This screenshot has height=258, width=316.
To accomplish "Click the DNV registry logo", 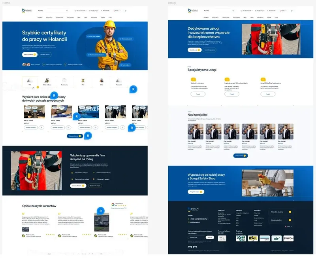I will click(x=265, y=239).
